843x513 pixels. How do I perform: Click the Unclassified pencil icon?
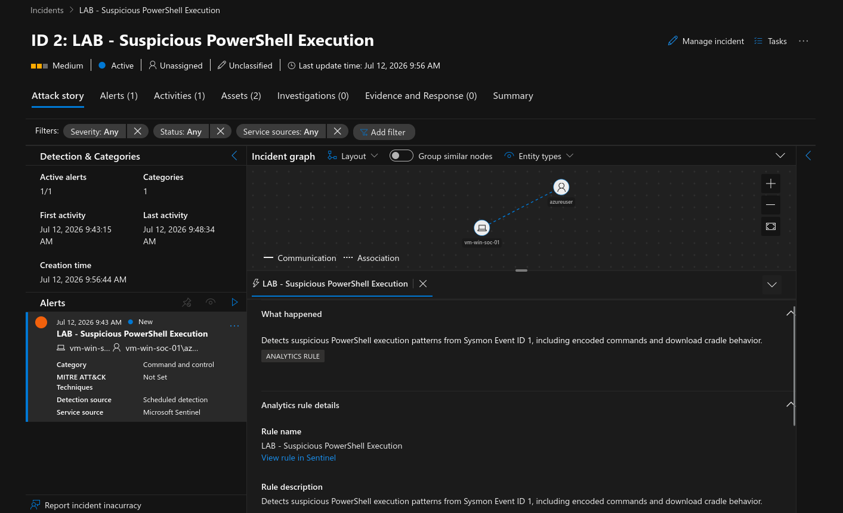pyautogui.click(x=222, y=65)
